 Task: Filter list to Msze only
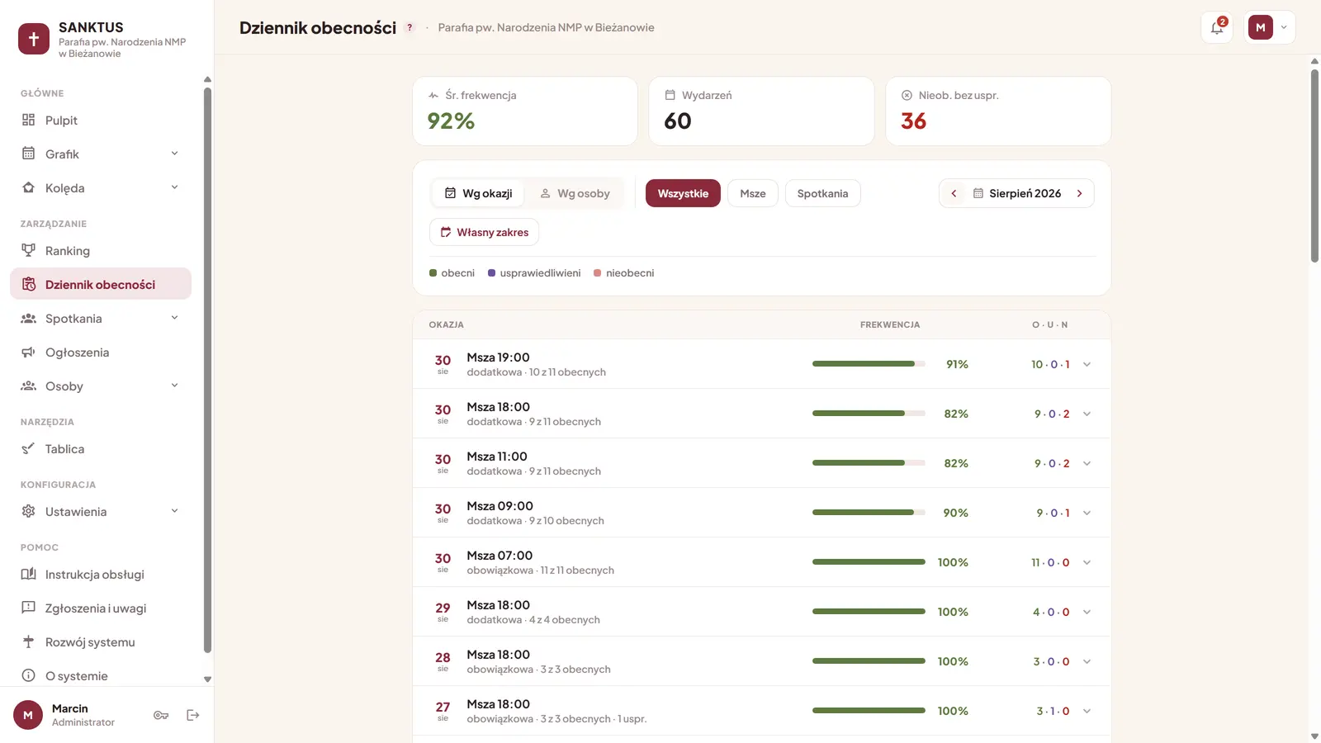[x=753, y=193]
